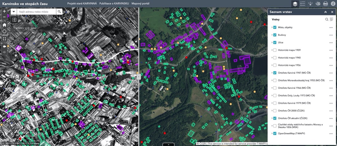
Task: Open the search source dropdown arrow
Action: (x=14, y=12)
